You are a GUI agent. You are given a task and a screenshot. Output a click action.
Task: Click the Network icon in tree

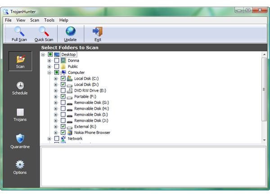pyautogui.click(x=63, y=138)
